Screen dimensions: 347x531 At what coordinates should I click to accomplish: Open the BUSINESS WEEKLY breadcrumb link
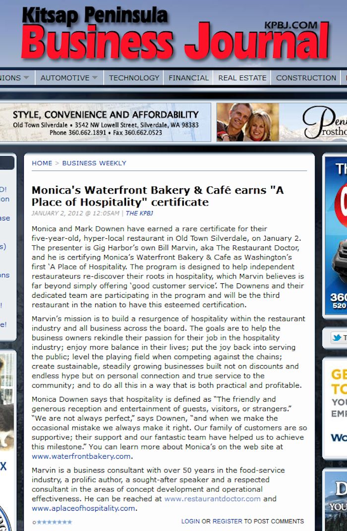pos(94,163)
